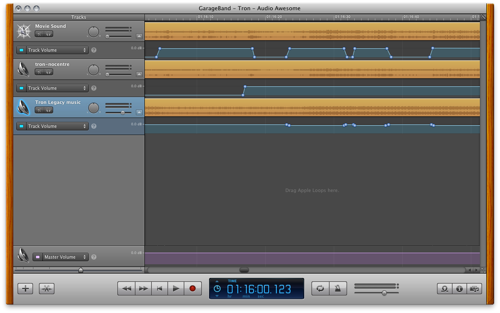The image size is (500, 313).
Task: Click the tron-nocentre volume slider
Action: pos(118,74)
